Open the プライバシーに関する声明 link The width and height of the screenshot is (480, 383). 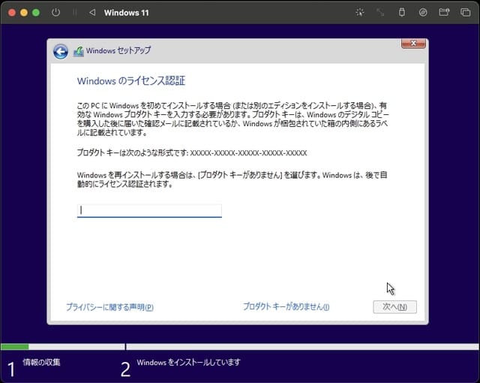coord(109,307)
